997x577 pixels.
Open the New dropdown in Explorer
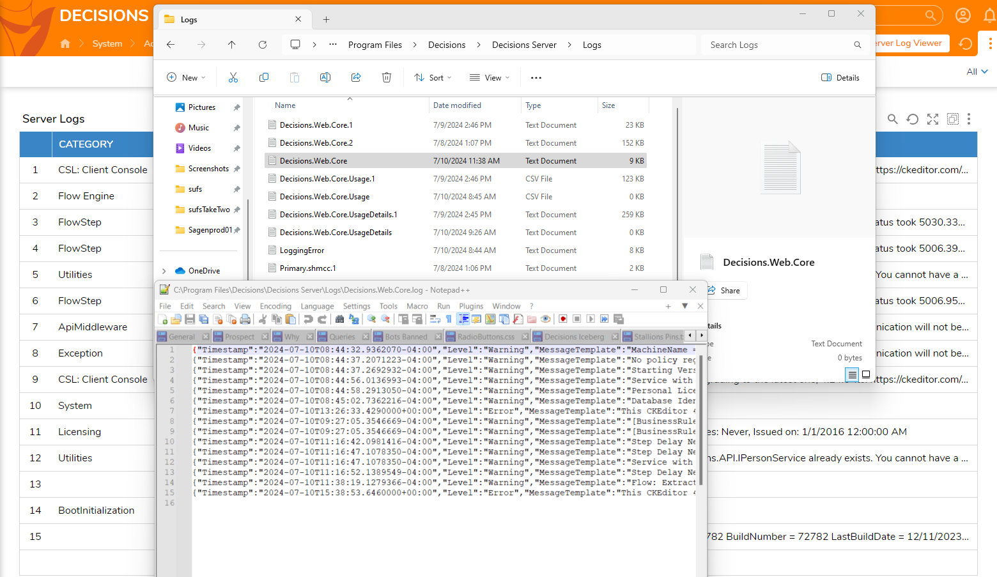[186, 77]
